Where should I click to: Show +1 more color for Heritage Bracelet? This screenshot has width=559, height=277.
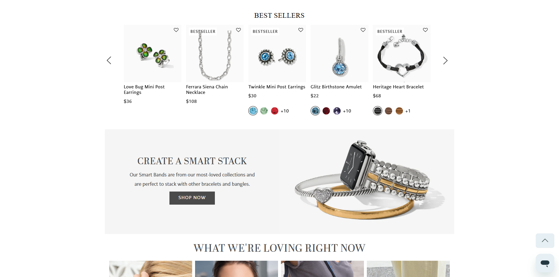[x=408, y=111]
